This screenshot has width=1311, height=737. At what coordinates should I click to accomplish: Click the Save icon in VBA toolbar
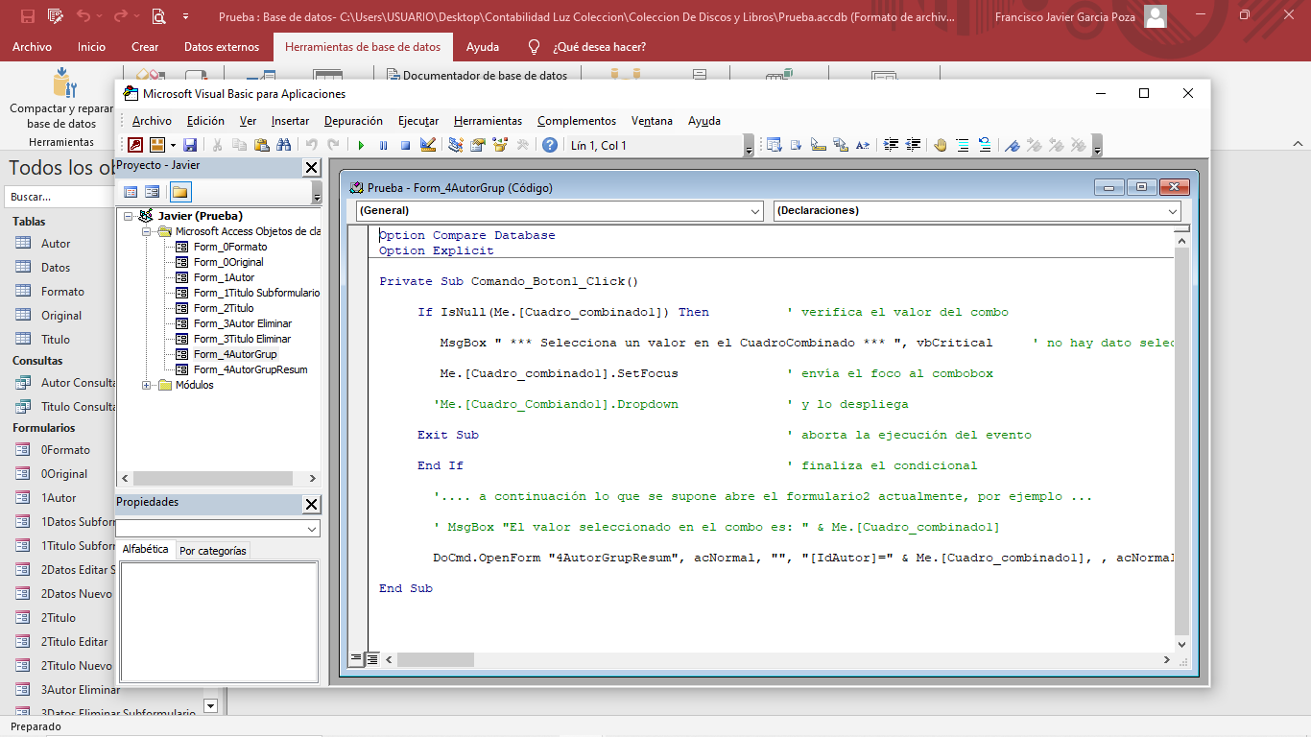190,145
